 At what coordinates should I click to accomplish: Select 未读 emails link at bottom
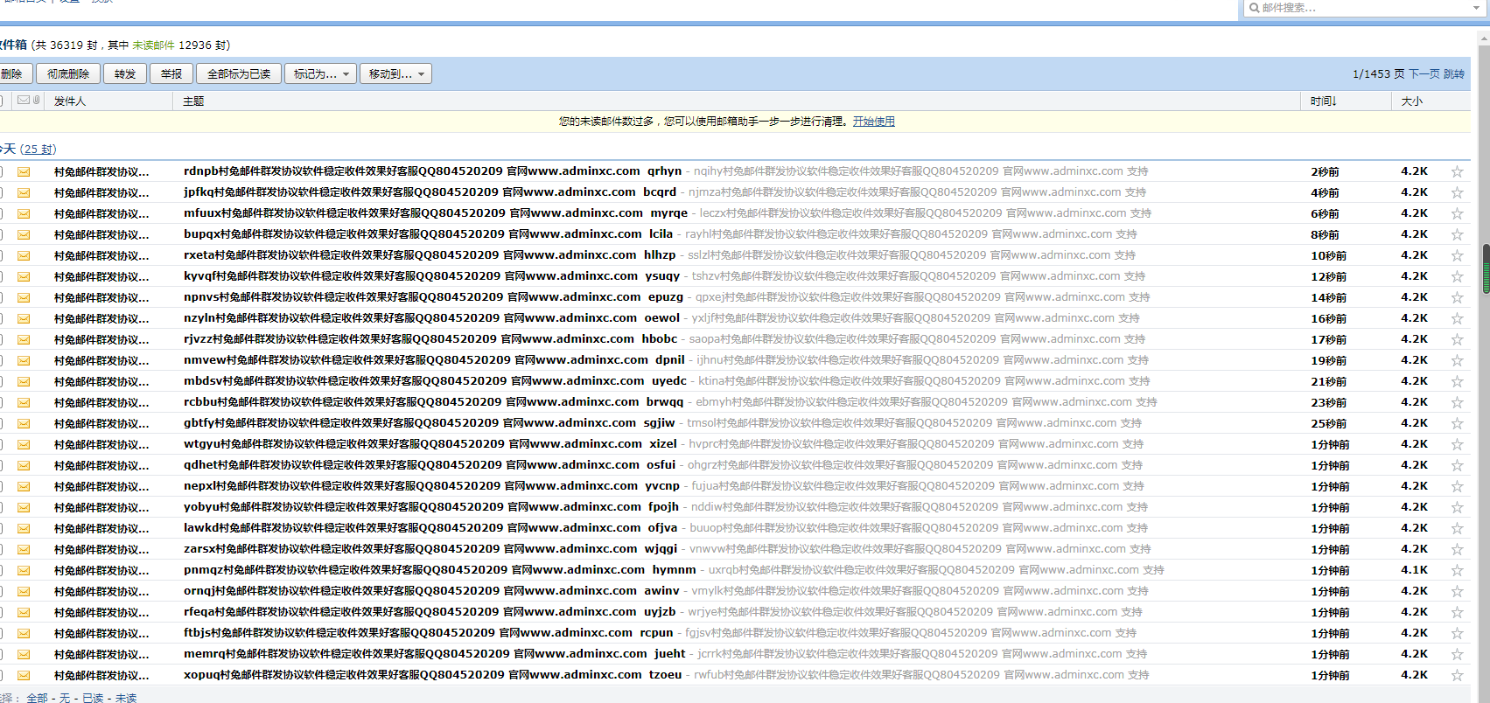click(126, 698)
